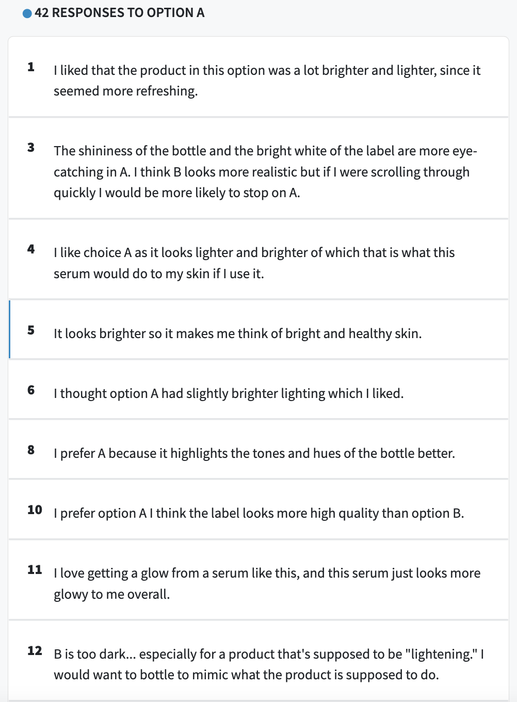Select response 10 about label quality
The image size is (517, 702).
coord(258,509)
